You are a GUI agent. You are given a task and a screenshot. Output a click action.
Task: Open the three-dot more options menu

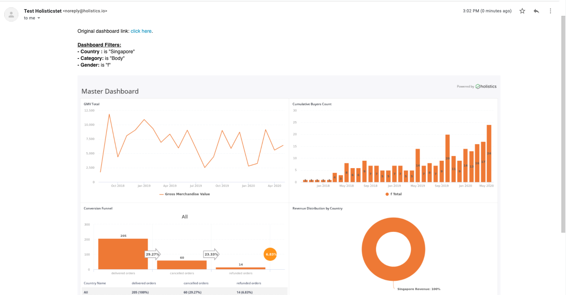[x=550, y=11]
